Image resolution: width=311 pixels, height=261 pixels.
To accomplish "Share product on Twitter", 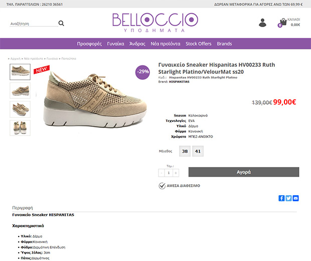I will (288, 198).
